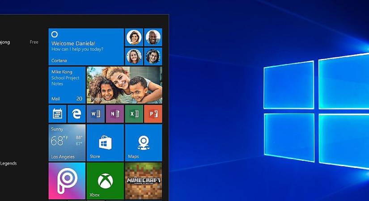Click the Cortana circle icon

point(55,34)
